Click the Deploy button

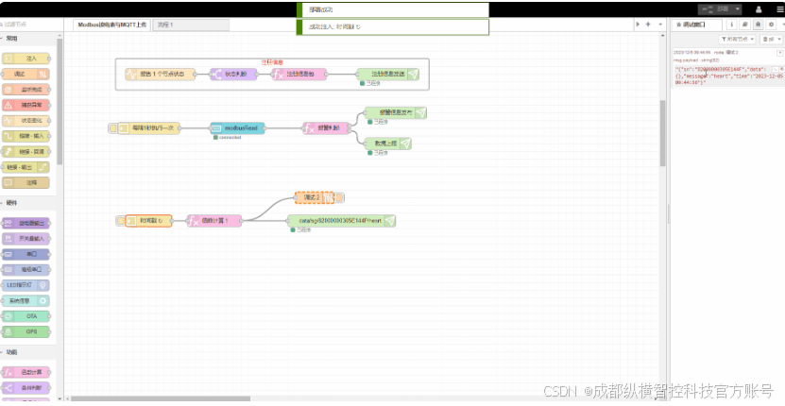[x=715, y=9]
